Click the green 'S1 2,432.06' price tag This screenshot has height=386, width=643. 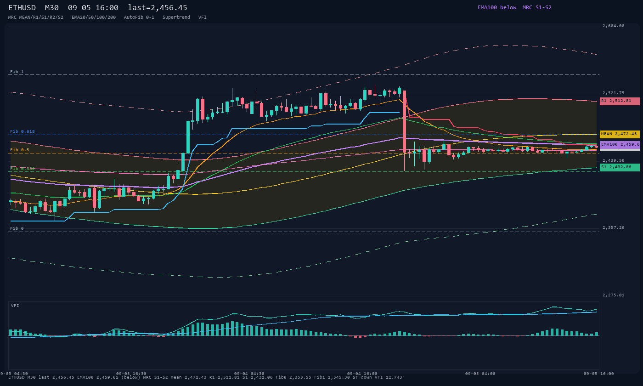pyautogui.click(x=620, y=167)
